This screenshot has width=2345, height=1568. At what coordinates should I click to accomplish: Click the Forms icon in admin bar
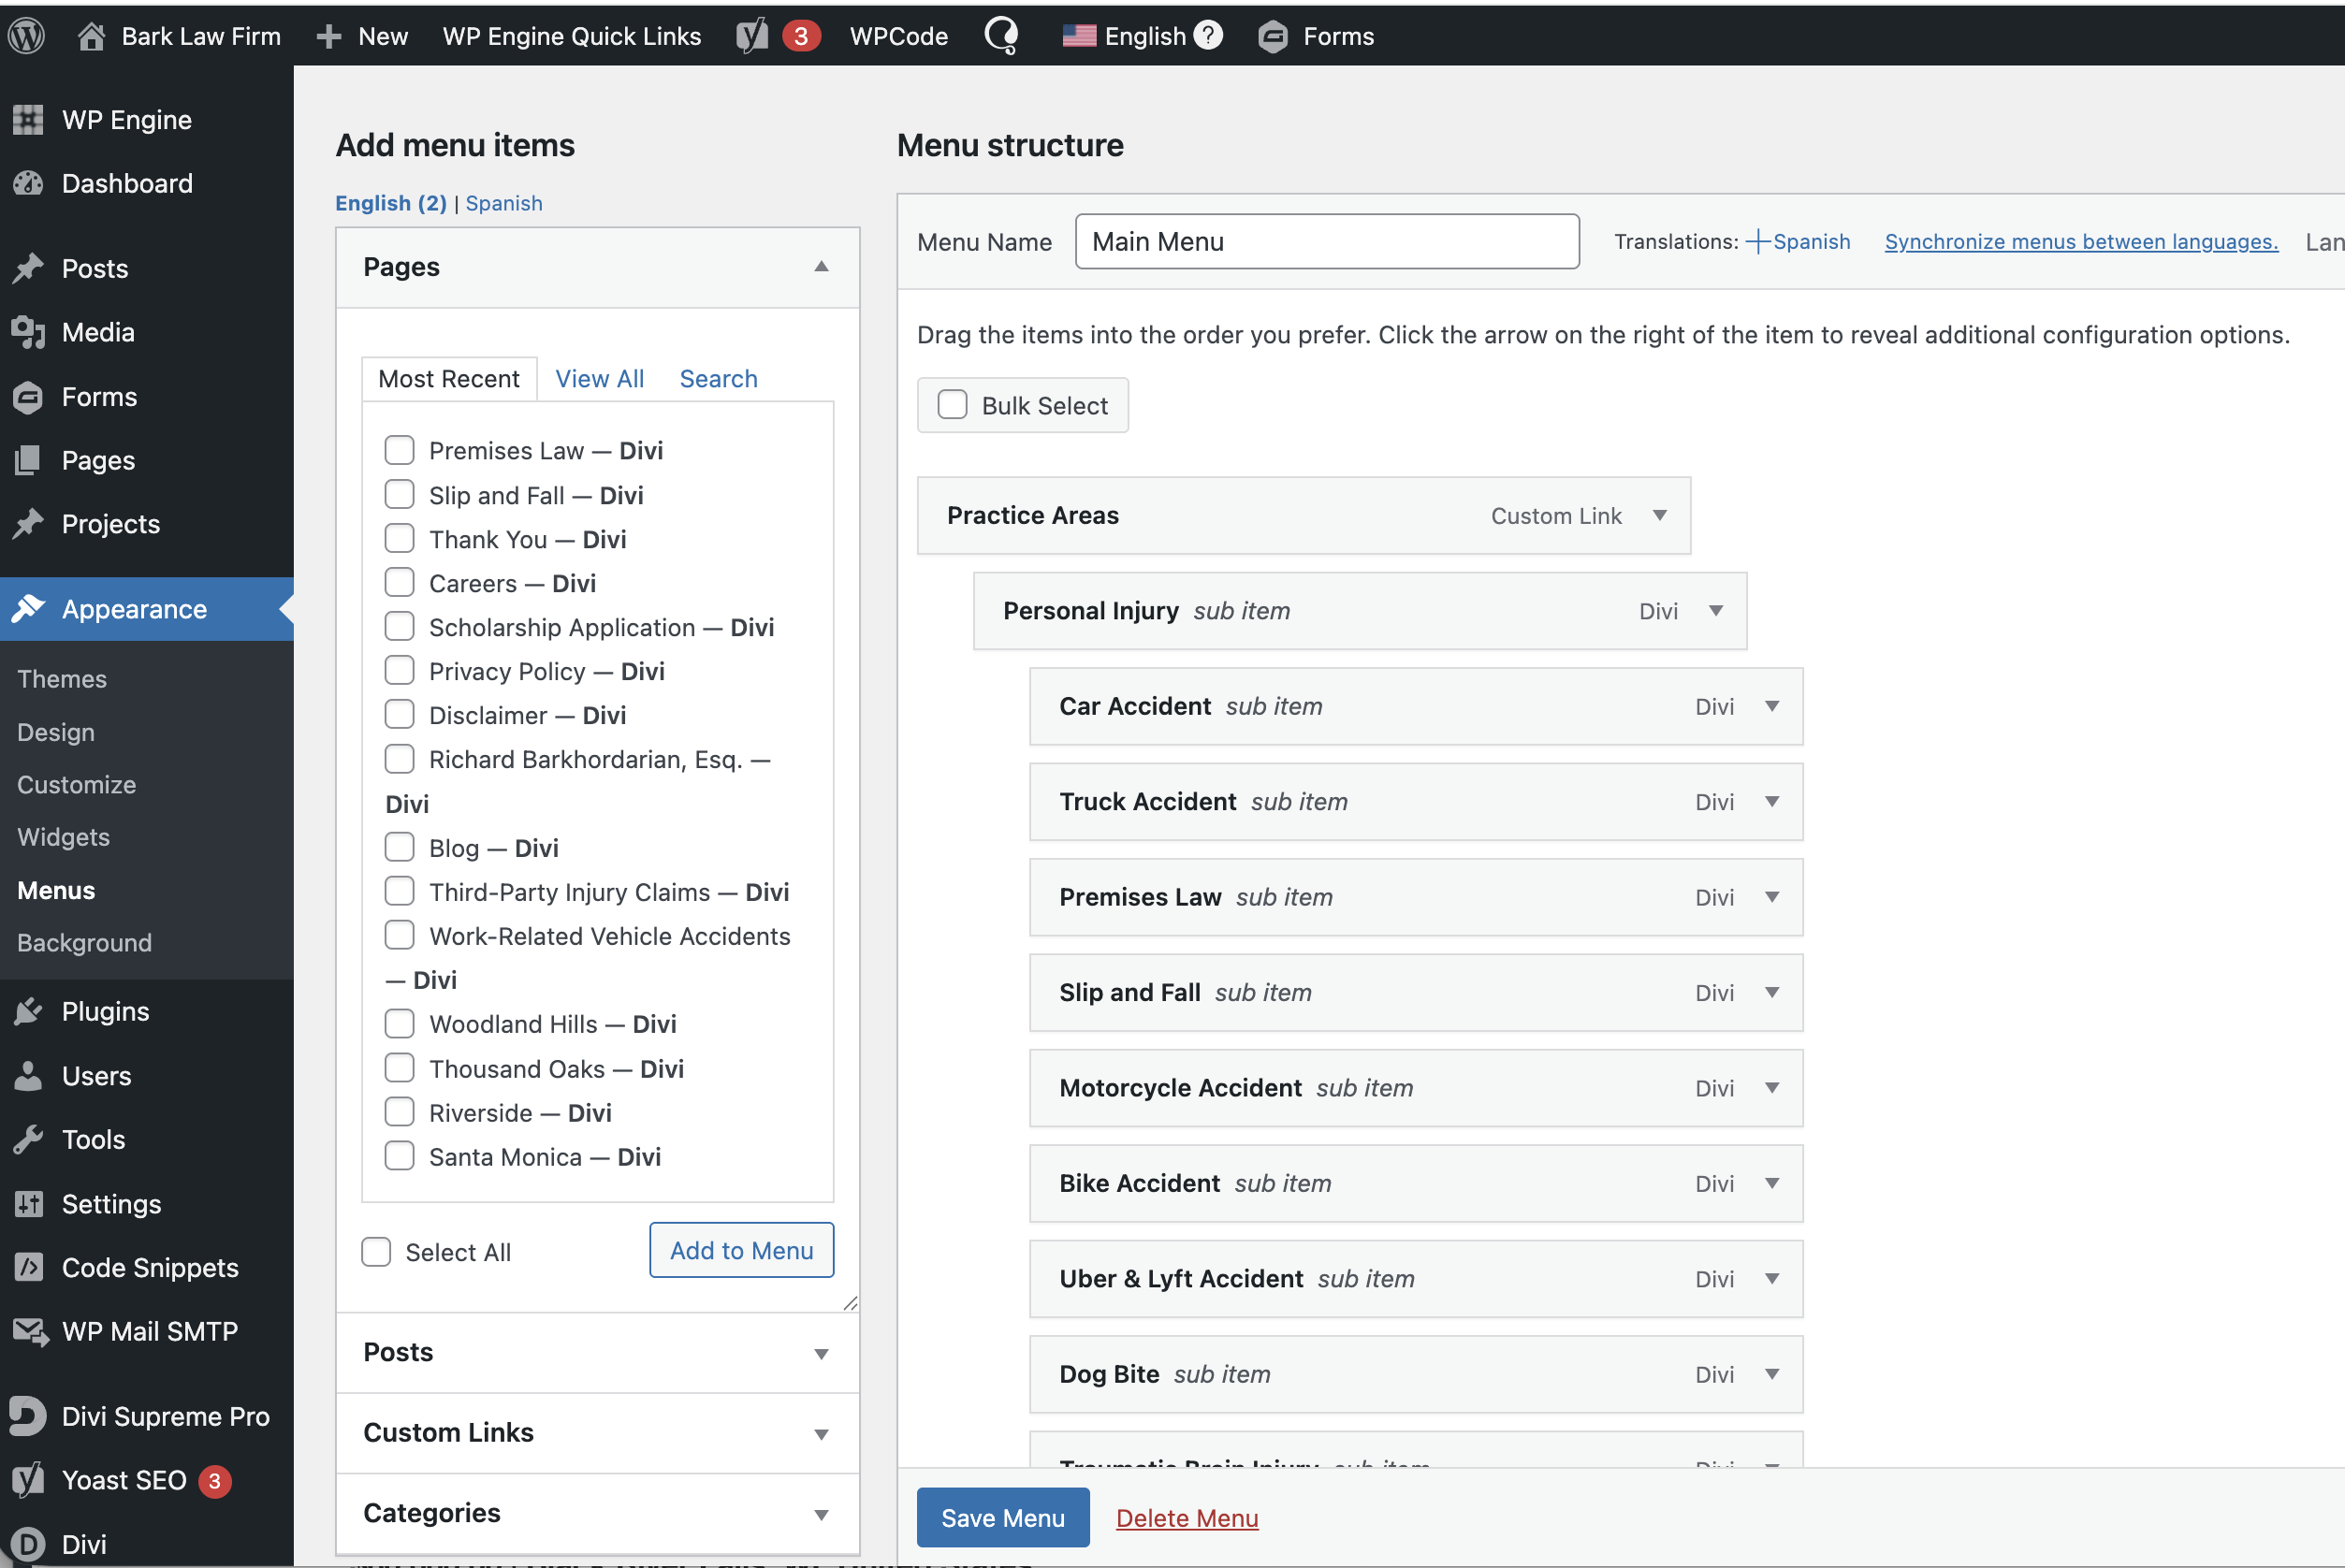point(1273,37)
